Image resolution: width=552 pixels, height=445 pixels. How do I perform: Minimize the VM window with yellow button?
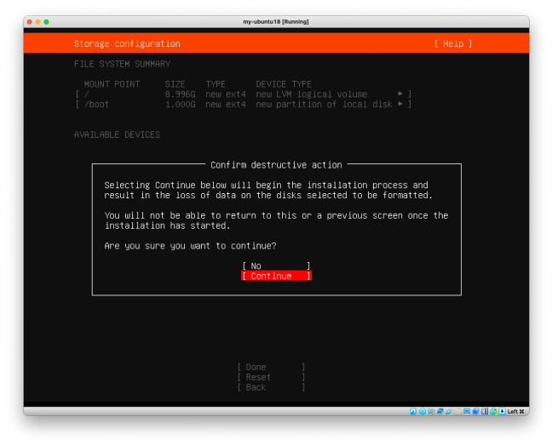coord(38,22)
